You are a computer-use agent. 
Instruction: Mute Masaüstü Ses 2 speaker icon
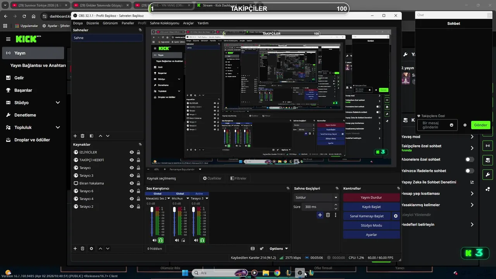[x=154, y=240]
